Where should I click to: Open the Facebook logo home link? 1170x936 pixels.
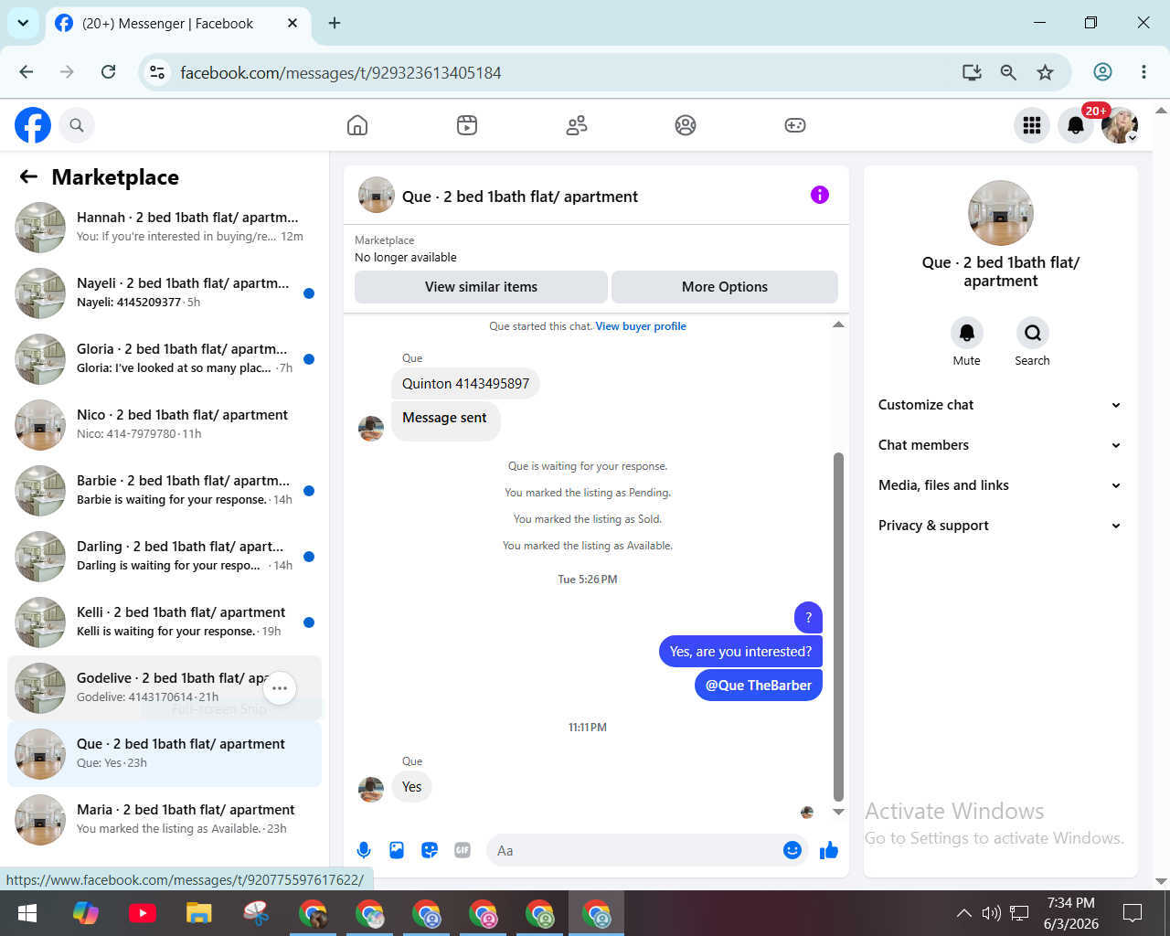pos(33,125)
